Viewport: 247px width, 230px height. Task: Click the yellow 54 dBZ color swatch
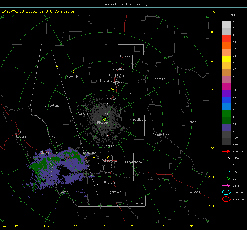click(226, 59)
